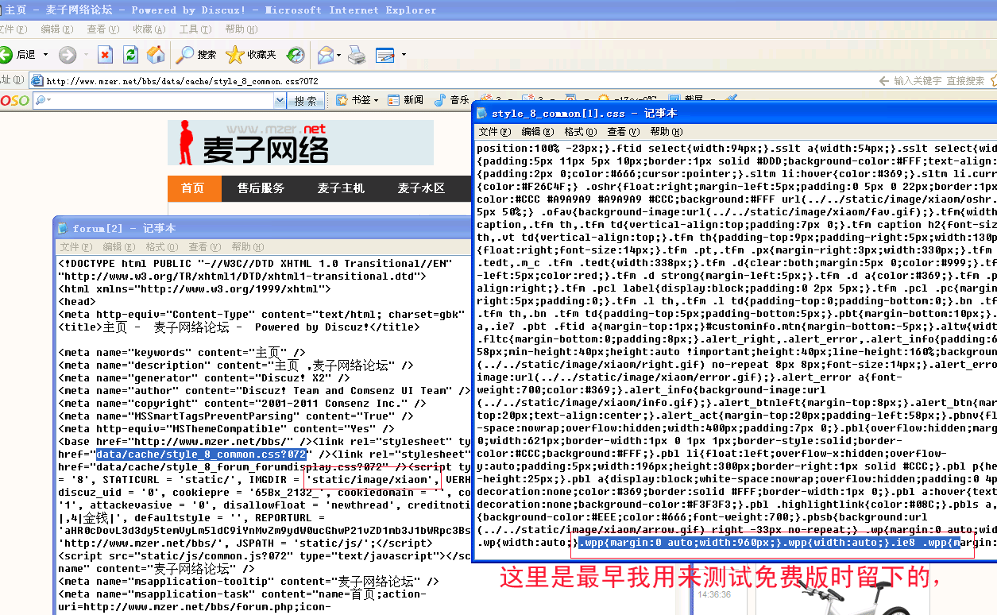Click the History clock icon
Screen dimensions: 997x615
[x=296, y=55]
